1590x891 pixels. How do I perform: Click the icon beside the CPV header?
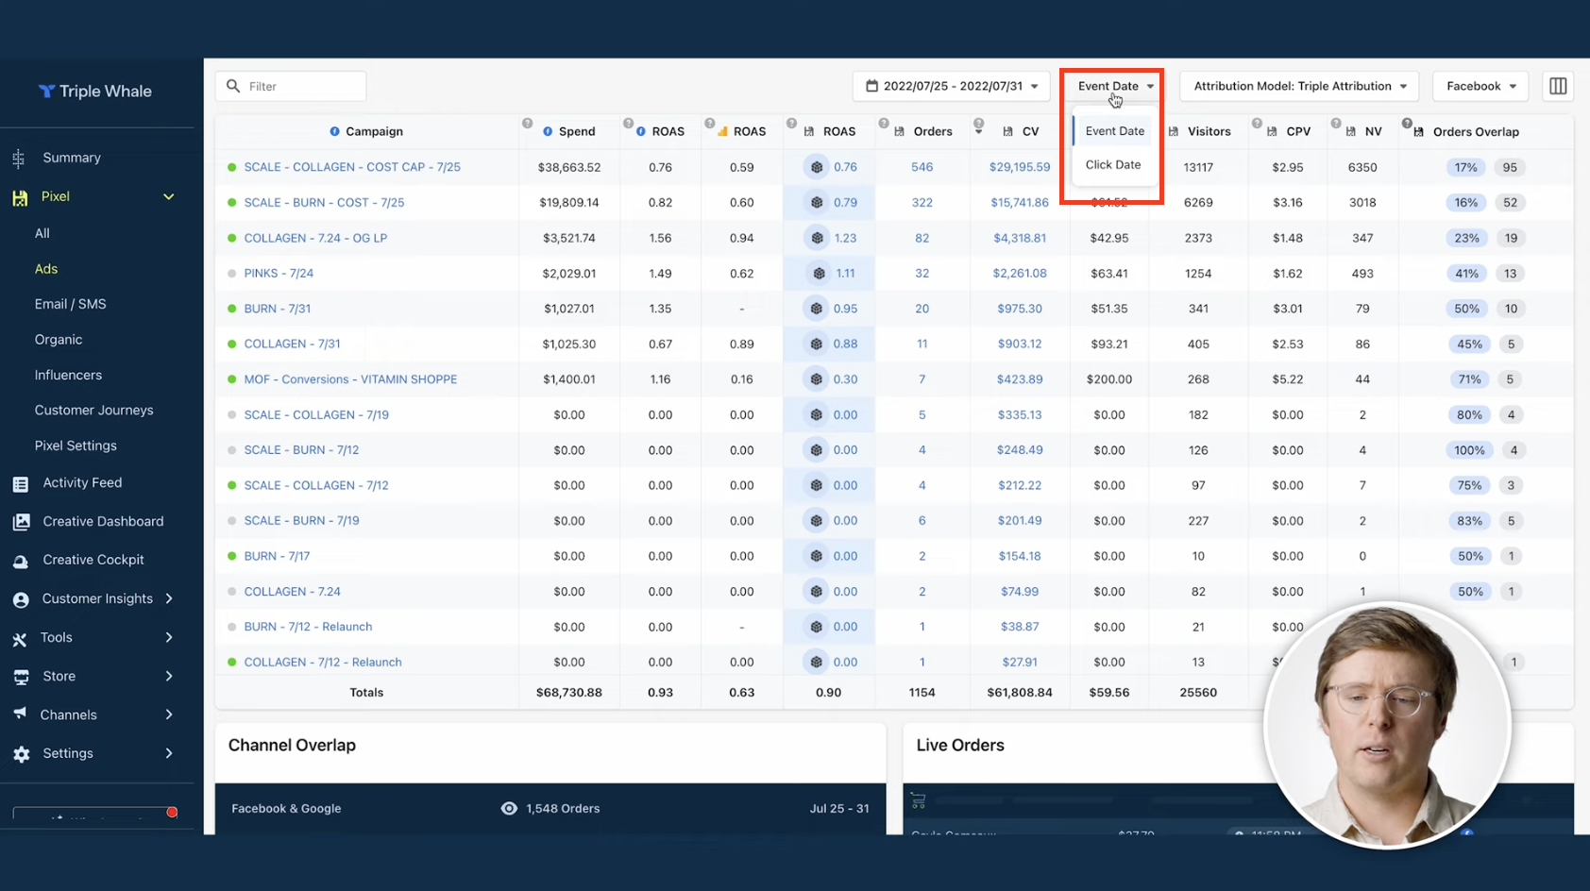coord(1272,131)
